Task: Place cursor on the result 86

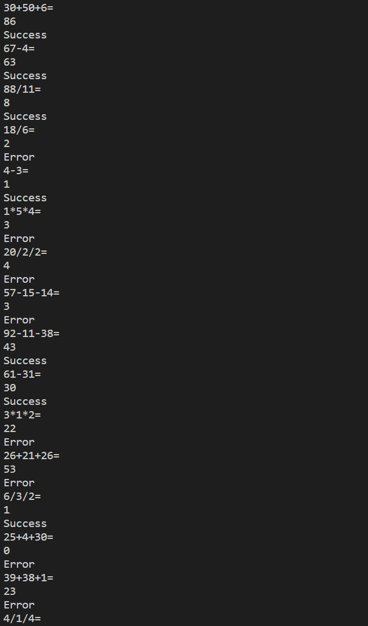Action: pyautogui.click(x=10, y=21)
